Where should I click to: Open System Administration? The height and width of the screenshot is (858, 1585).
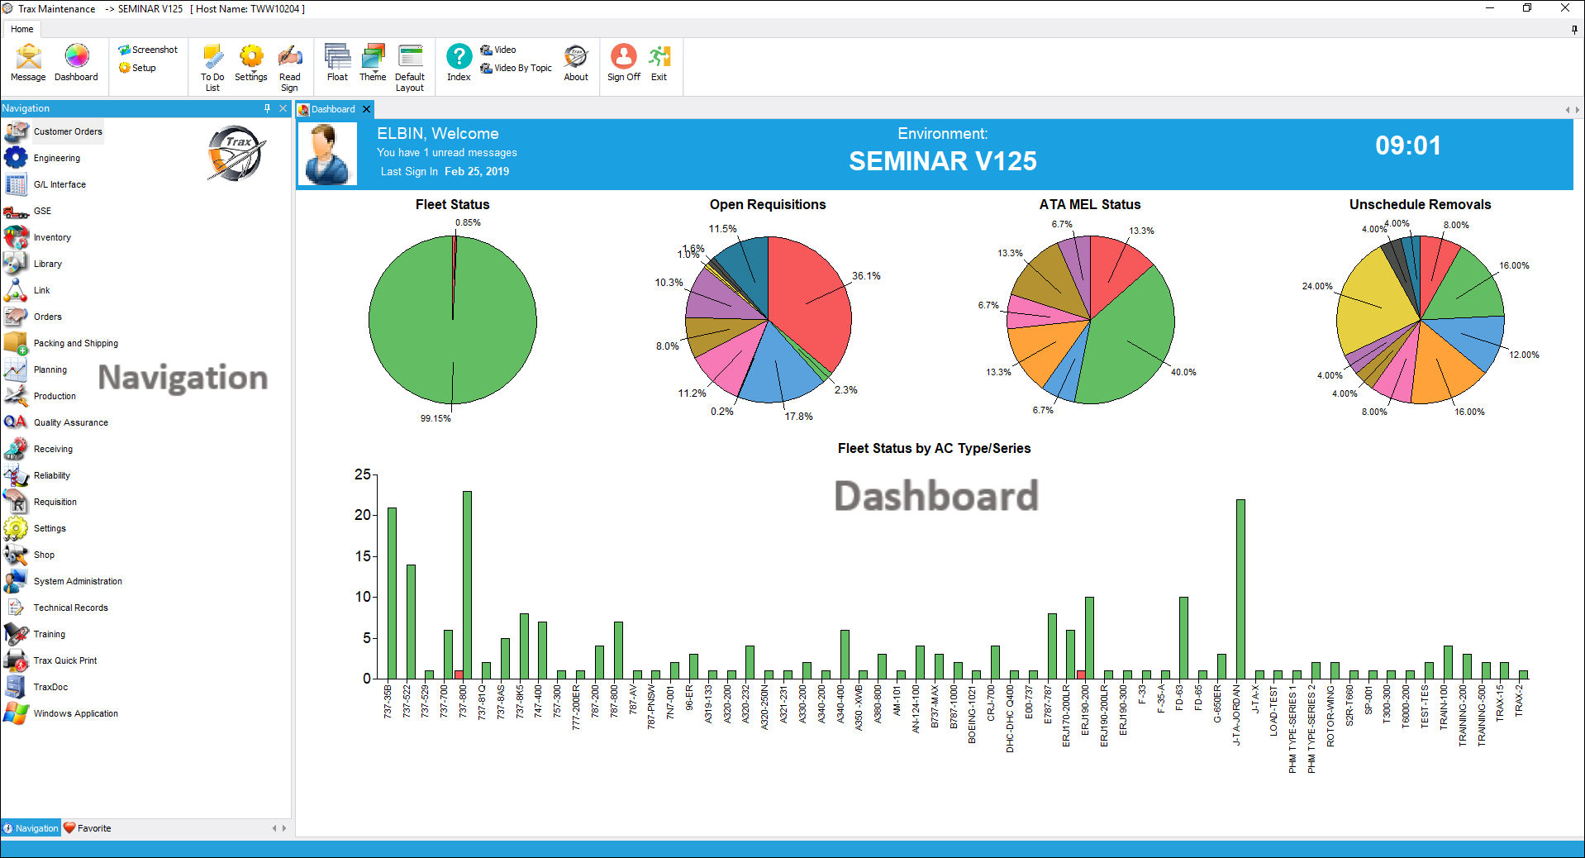tap(63, 581)
